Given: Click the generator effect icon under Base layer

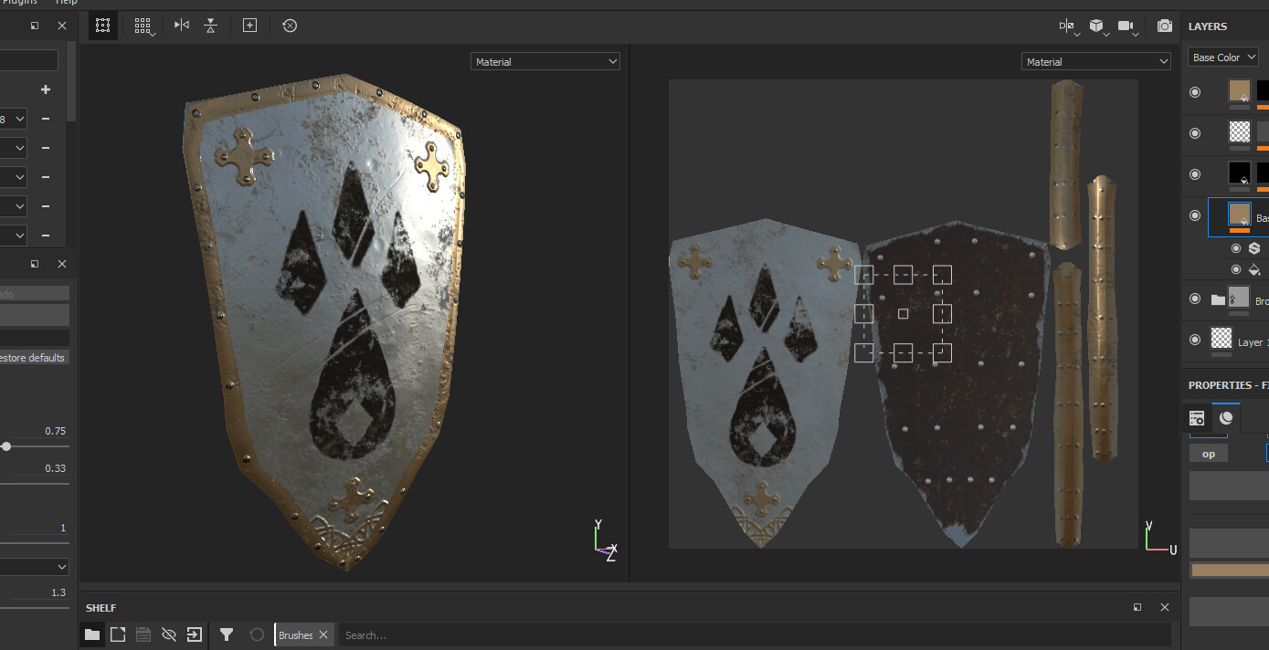Looking at the screenshot, I should click(1254, 248).
